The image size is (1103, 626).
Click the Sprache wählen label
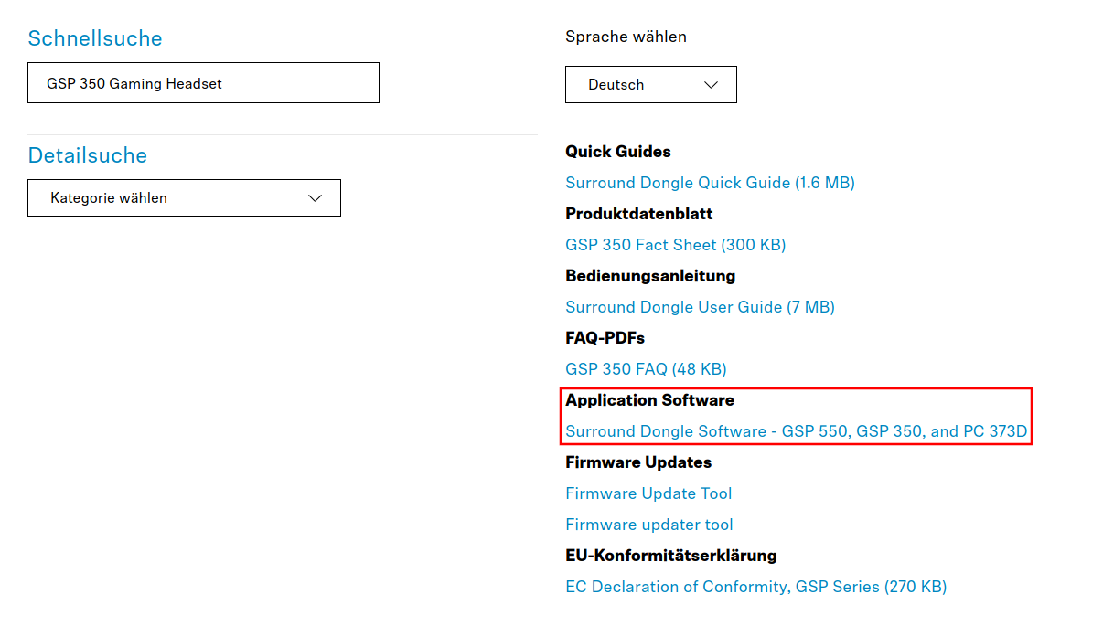click(x=626, y=37)
